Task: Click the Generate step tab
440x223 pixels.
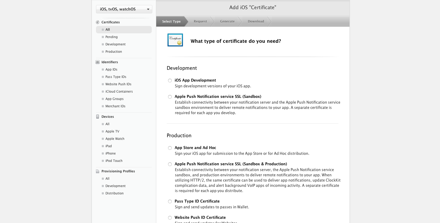Action: tap(227, 22)
